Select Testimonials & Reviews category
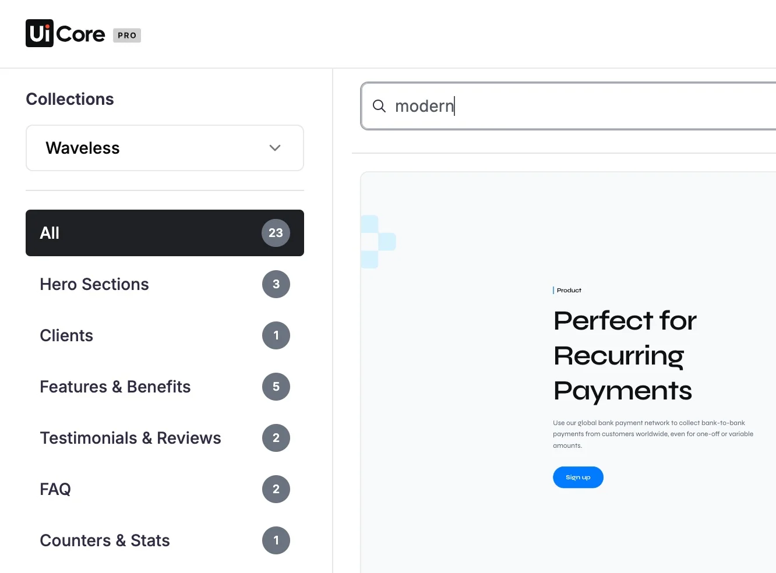Image resolution: width=776 pixels, height=573 pixels. point(165,438)
